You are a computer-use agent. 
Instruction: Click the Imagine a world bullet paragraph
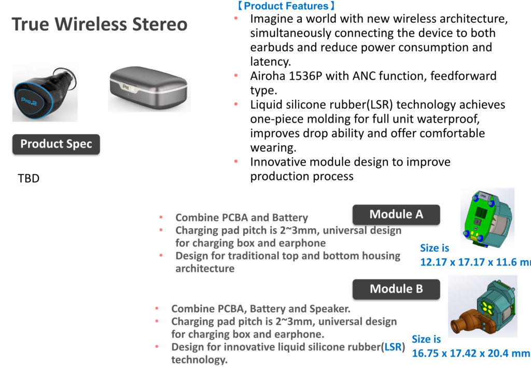[x=379, y=40]
